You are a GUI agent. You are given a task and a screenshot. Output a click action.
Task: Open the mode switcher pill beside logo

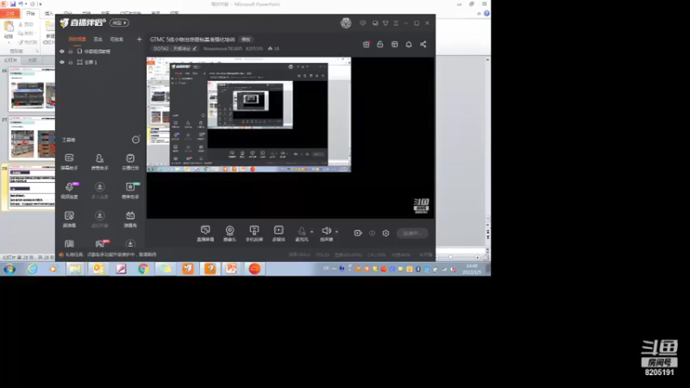point(119,23)
